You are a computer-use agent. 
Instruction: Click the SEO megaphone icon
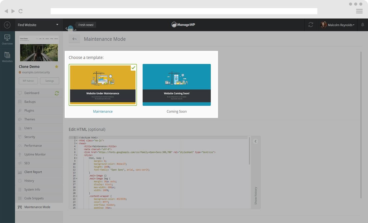20,163
